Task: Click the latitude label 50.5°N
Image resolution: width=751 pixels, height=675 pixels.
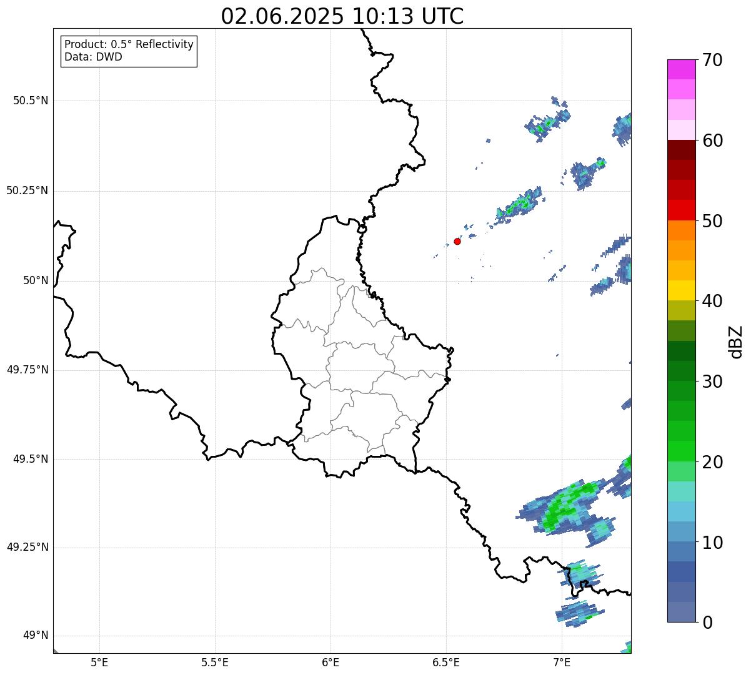Action: coord(31,101)
